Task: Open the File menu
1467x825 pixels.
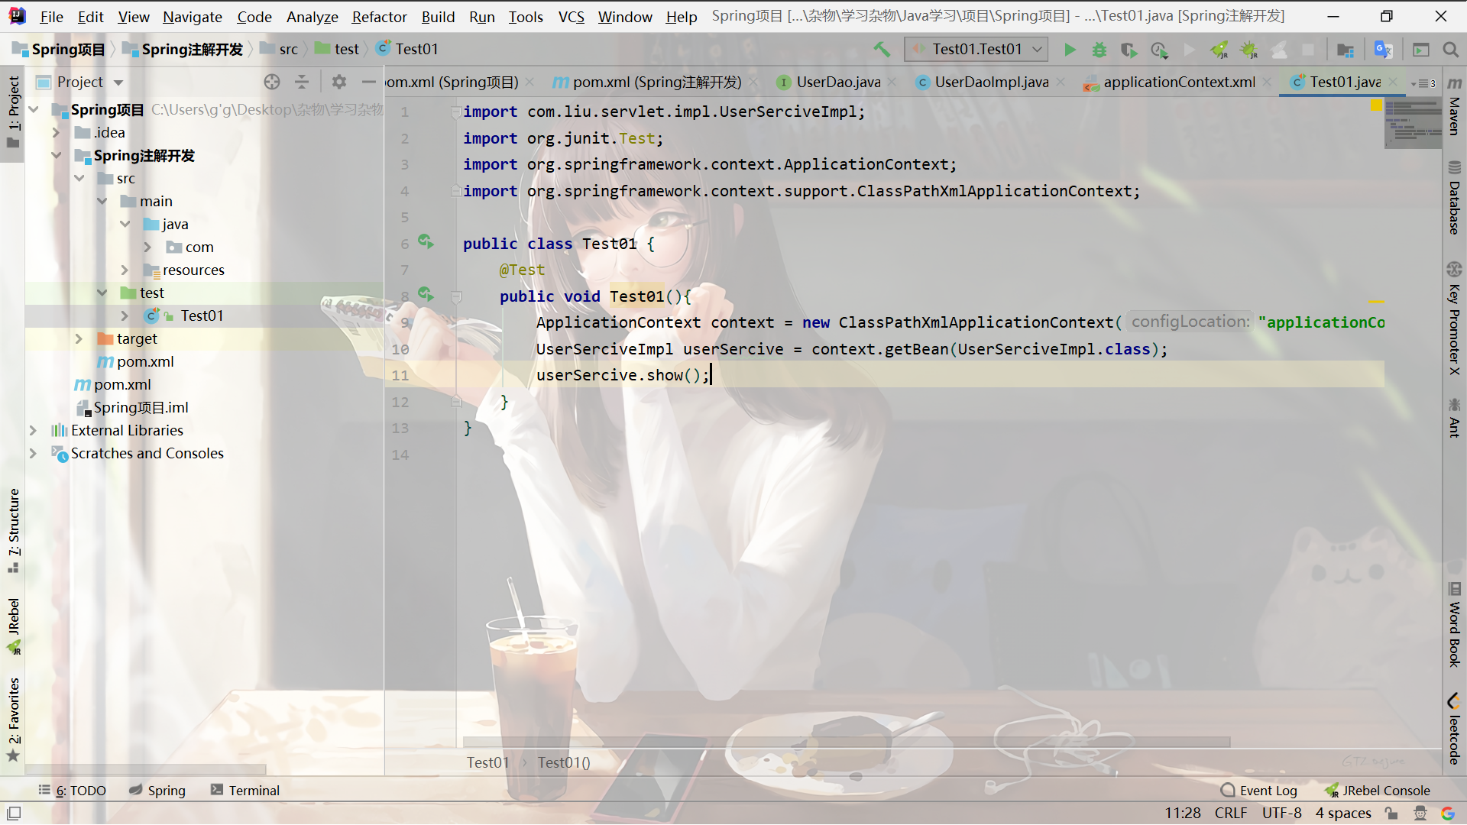Action: coord(51,17)
